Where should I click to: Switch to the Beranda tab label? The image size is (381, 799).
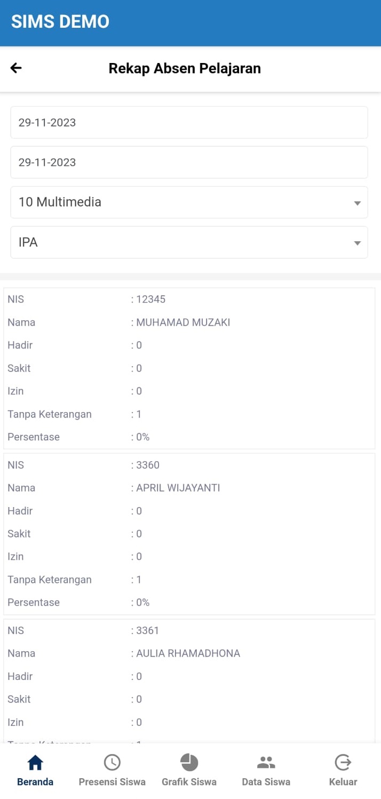35,782
